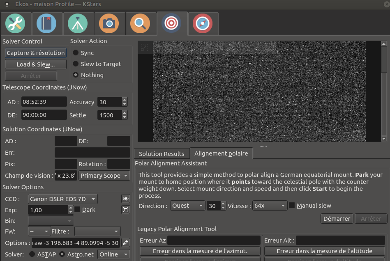
Task: Open the Align target module
Action: pos(171,23)
